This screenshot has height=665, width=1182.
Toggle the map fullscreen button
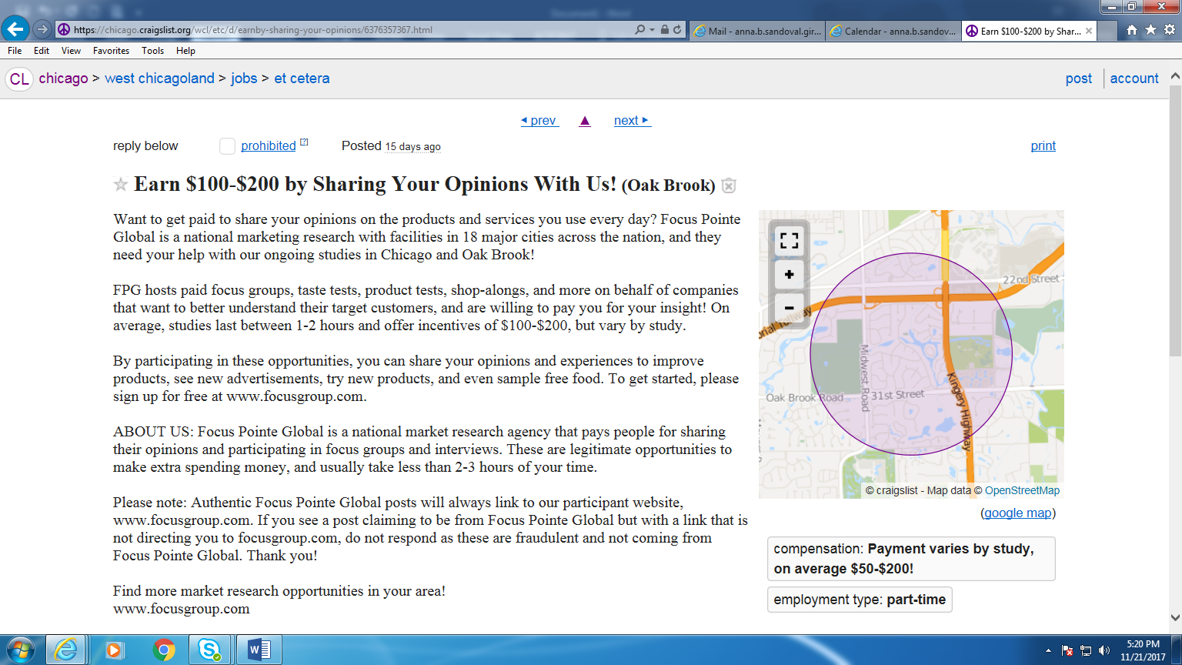tap(789, 240)
